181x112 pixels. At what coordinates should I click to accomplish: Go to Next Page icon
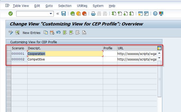(126, 14)
